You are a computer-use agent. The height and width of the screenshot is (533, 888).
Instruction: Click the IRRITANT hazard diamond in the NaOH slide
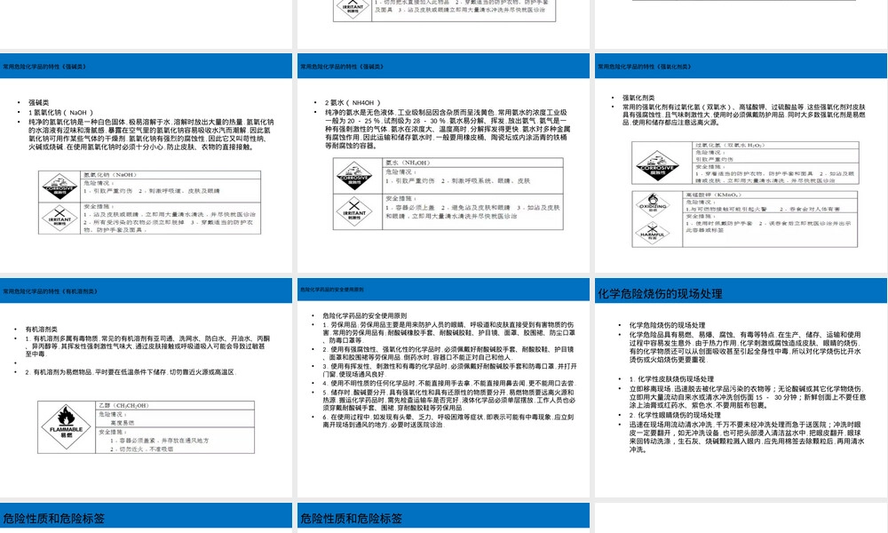pyautogui.click(x=59, y=218)
